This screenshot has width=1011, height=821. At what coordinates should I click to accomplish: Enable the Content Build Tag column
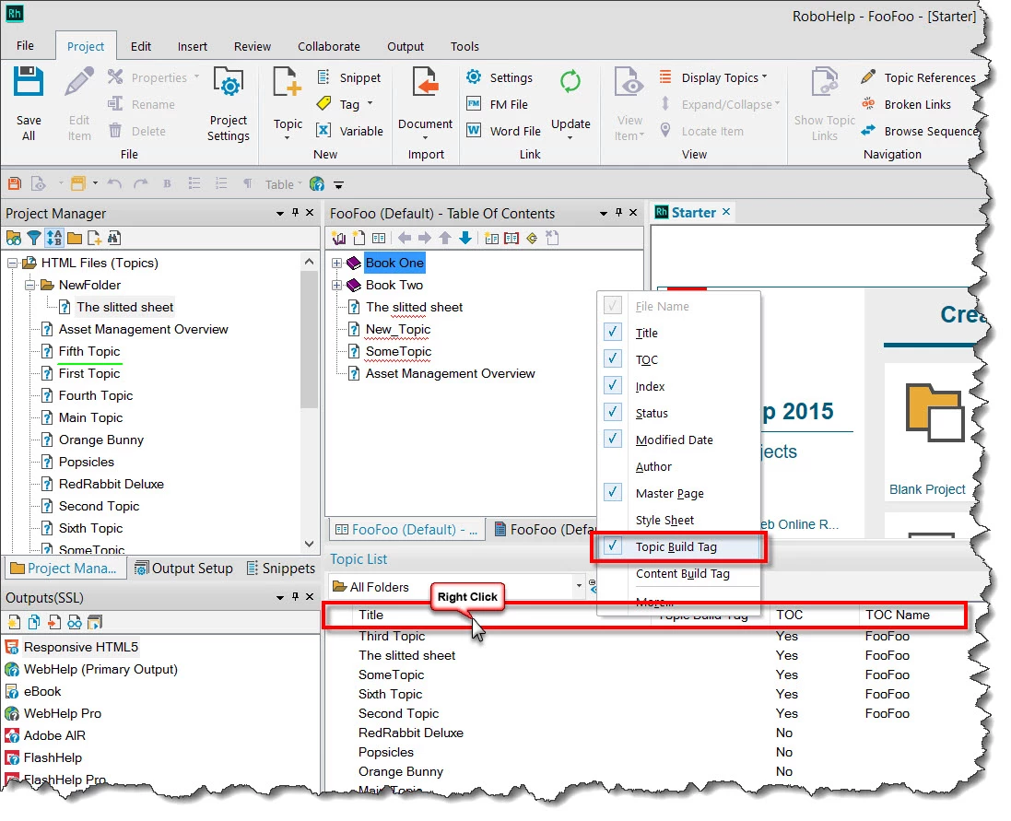point(682,573)
